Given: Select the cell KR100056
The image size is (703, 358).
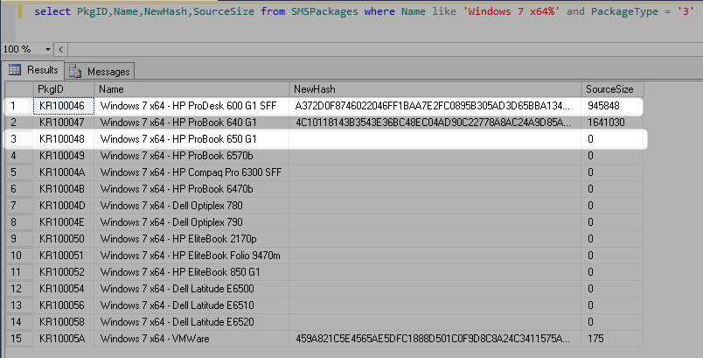Looking at the screenshot, I should pos(63,305).
